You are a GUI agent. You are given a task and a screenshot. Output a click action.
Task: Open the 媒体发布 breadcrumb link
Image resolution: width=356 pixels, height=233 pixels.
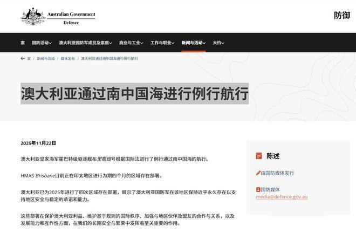point(68,58)
